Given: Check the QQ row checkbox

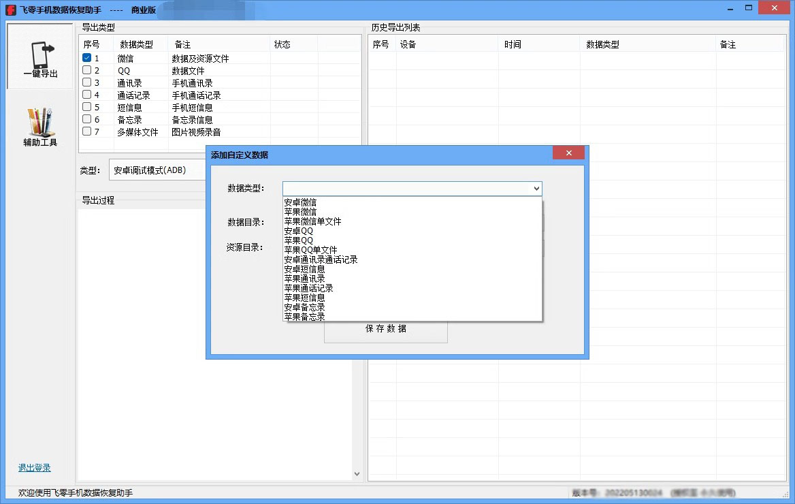Looking at the screenshot, I should [86, 70].
